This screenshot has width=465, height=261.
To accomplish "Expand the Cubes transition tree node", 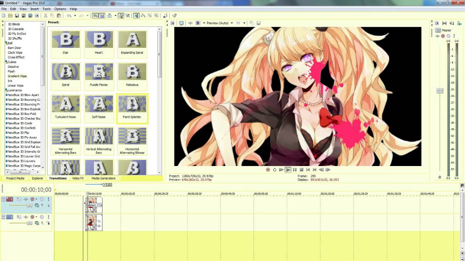I will pyautogui.click(x=6, y=62).
